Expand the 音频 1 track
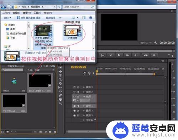The height and width of the screenshot is (140, 178). (84, 106)
